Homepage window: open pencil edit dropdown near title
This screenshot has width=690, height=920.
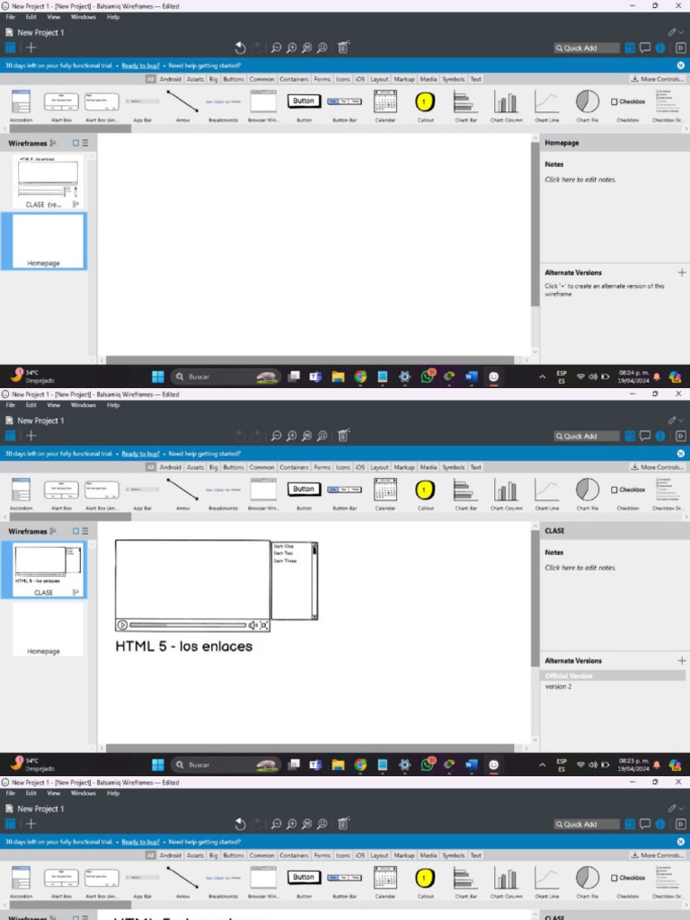click(676, 32)
